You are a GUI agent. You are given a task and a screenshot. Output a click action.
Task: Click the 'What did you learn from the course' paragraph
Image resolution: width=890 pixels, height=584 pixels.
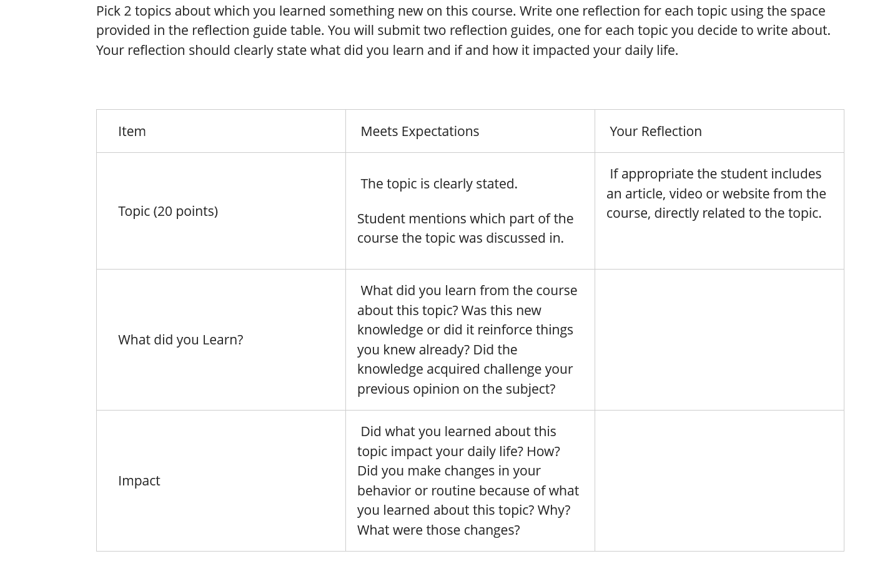tap(467, 339)
